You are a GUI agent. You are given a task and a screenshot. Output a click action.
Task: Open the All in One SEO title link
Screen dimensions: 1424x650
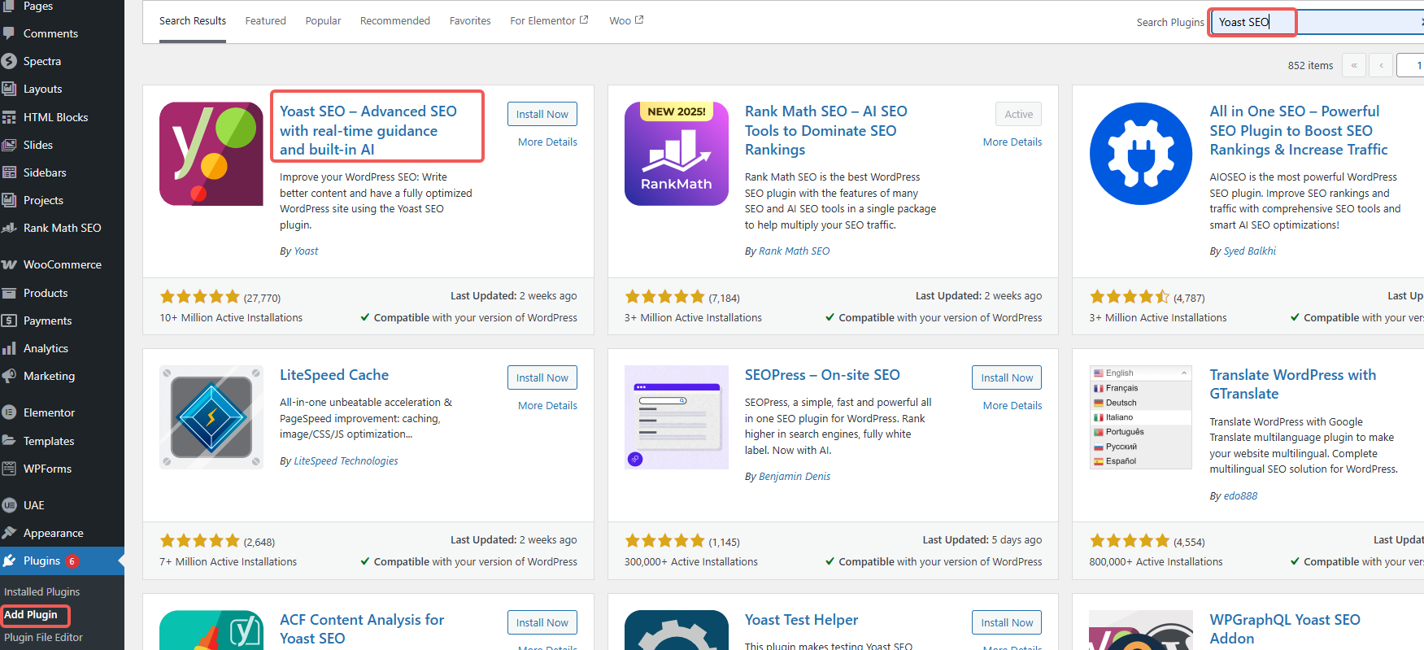(1299, 130)
